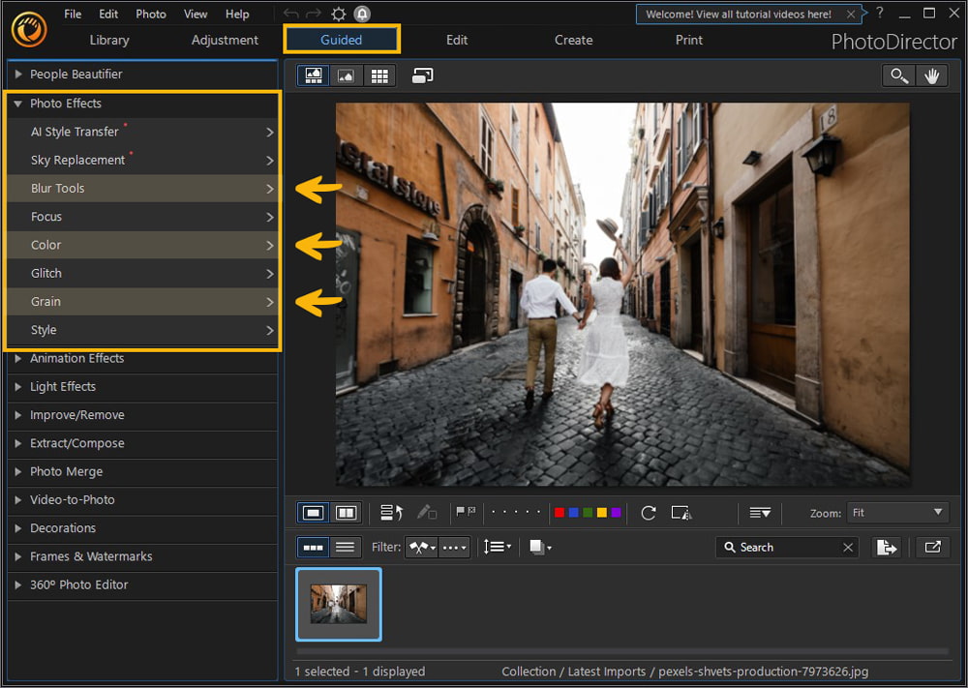
Task: Select the photo thumbnail in the filmstrip
Action: click(x=338, y=604)
